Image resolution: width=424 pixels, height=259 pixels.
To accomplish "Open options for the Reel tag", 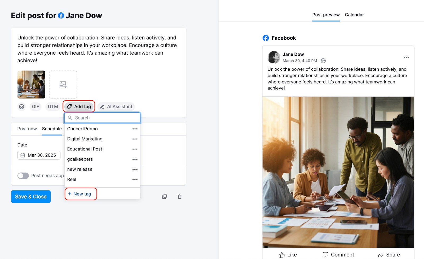I will click(135, 179).
